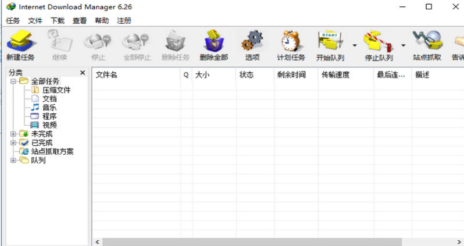The image size is (464, 246).
Task: Expand the 队列 tree node
Action: (x=13, y=160)
